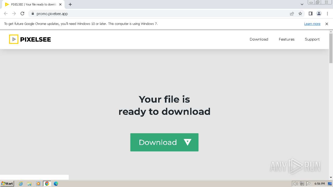Go forward in browser history
Viewport: 333px width, 187px height.
pyautogui.click(x=14, y=14)
